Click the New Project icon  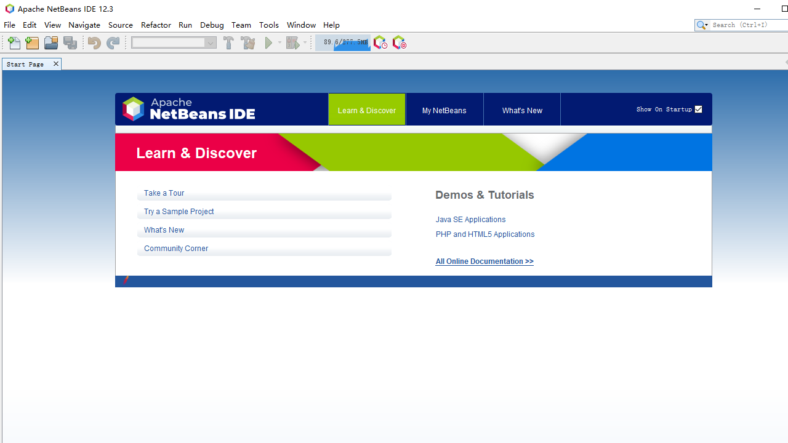click(31, 42)
